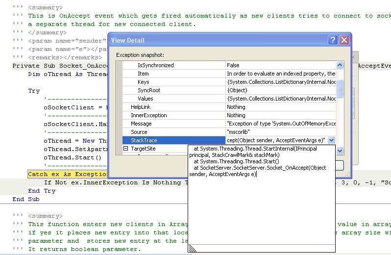Click the Try keyword in code editor

tap(34, 91)
